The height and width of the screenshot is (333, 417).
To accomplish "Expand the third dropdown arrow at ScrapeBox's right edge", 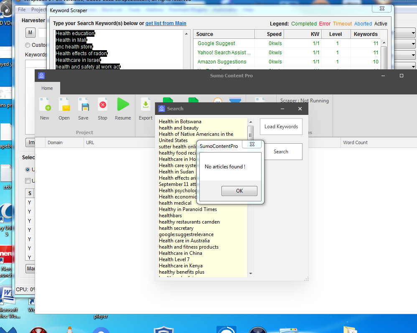I will 413,55.
